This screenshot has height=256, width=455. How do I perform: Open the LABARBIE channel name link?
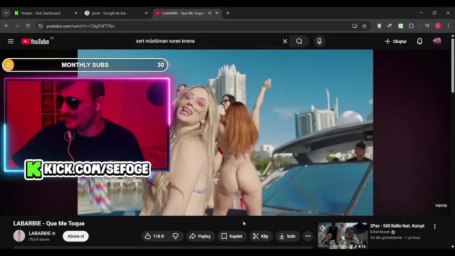40,233
